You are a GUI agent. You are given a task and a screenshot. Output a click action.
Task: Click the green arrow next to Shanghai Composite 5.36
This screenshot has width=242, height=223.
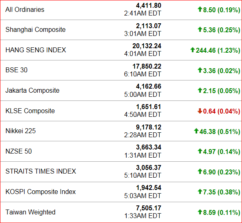pyautogui.click(x=200, y=29)
